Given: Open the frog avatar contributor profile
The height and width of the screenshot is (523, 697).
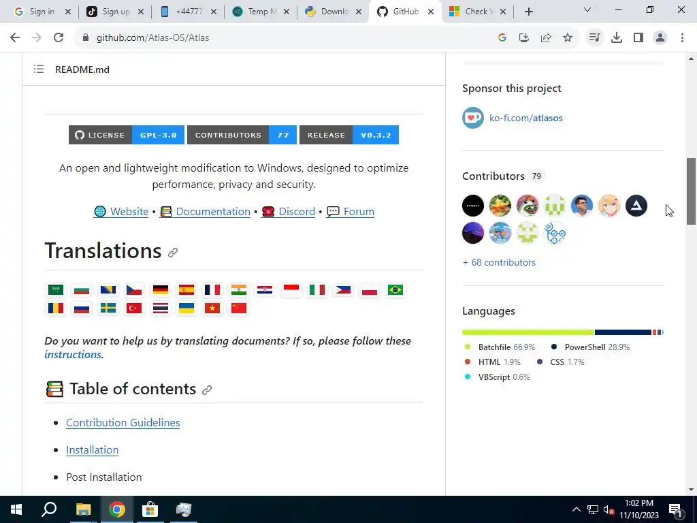Looking at the screenshot, I should (528, 206).
